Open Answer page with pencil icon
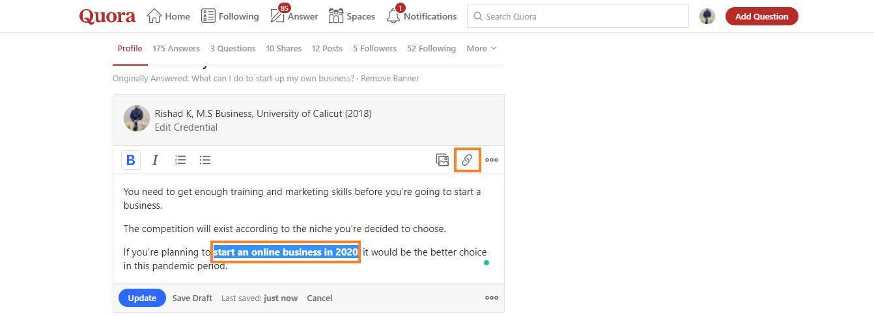This screenshot has height=316, width=874. click(x=277, y=16)
